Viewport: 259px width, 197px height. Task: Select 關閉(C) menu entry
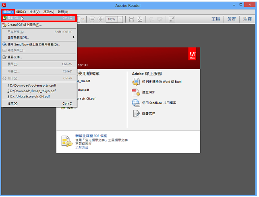39,64
